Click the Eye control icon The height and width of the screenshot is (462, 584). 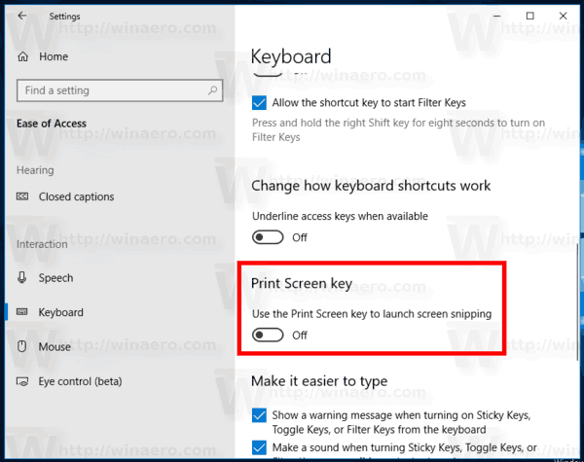tap(22, 381)
